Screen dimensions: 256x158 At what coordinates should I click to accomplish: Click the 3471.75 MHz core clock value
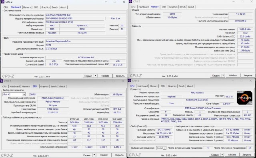point(164,130)
